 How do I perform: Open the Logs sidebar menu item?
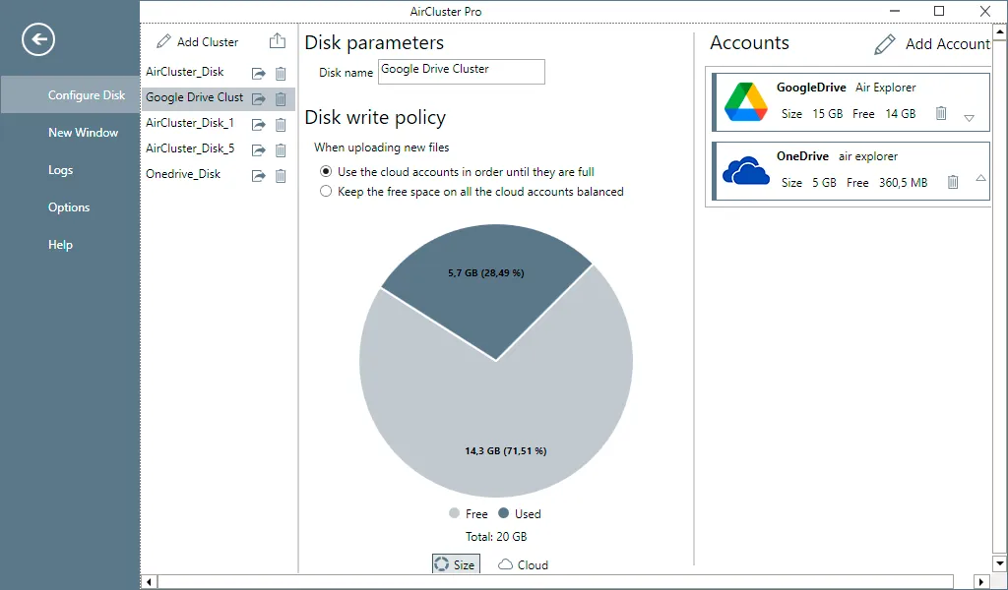click(60, 170)
